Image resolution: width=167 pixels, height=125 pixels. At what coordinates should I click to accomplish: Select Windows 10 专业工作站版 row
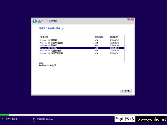(82, 53)
